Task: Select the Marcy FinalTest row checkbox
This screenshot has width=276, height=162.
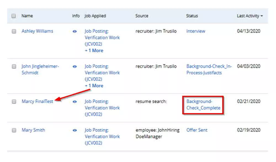Action: point(14,102)
